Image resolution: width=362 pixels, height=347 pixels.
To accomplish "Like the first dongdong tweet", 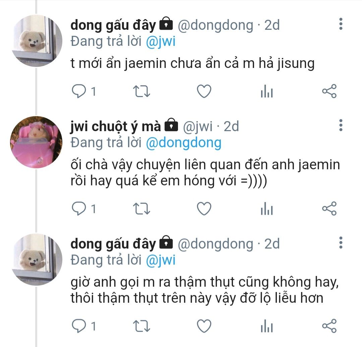I will click(x=204, y=91).
